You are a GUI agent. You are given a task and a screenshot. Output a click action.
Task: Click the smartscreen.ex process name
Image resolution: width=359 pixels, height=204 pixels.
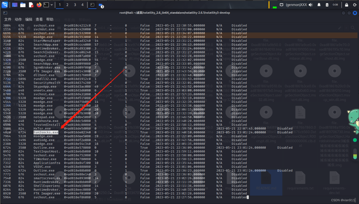tap(47, 178)
